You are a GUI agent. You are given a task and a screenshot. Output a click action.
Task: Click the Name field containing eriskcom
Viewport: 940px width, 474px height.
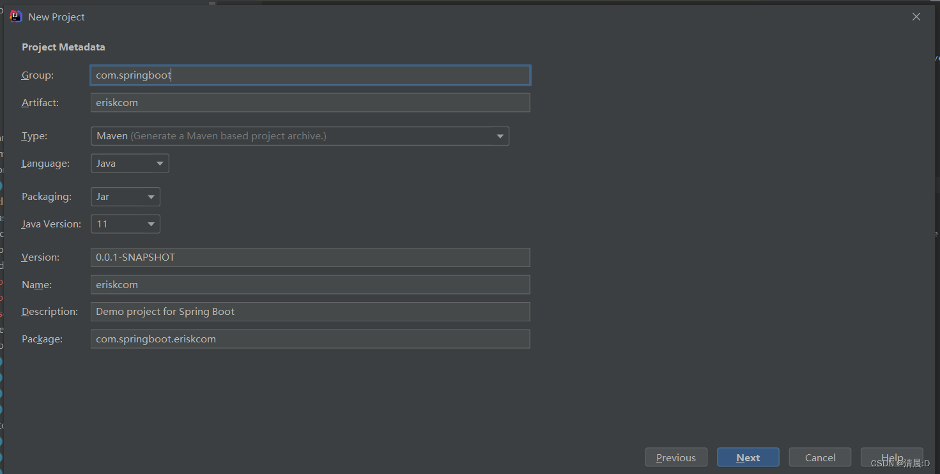(310, 284)
